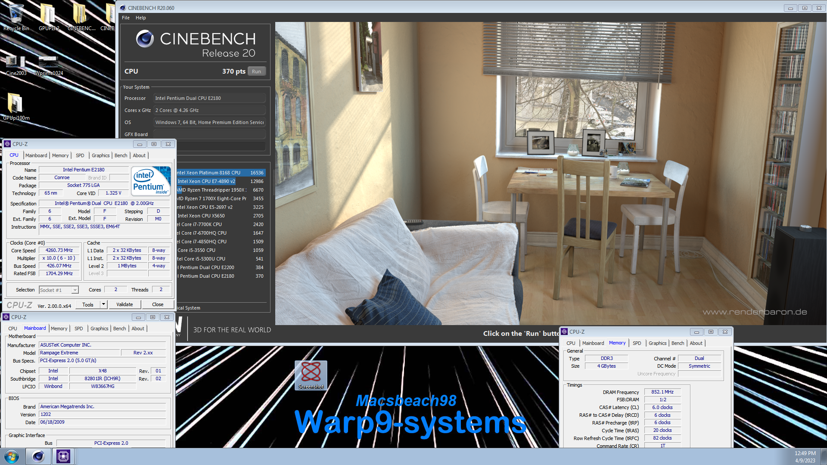This screenshot has width=827, height=465.
Task: Click Rated FSB 1704.29 MHz value
Action: tap(59, 273)
